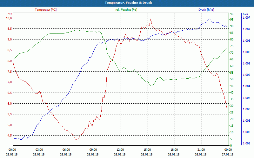Click the '8,0' temperature axis value

(x=10, y=61)
